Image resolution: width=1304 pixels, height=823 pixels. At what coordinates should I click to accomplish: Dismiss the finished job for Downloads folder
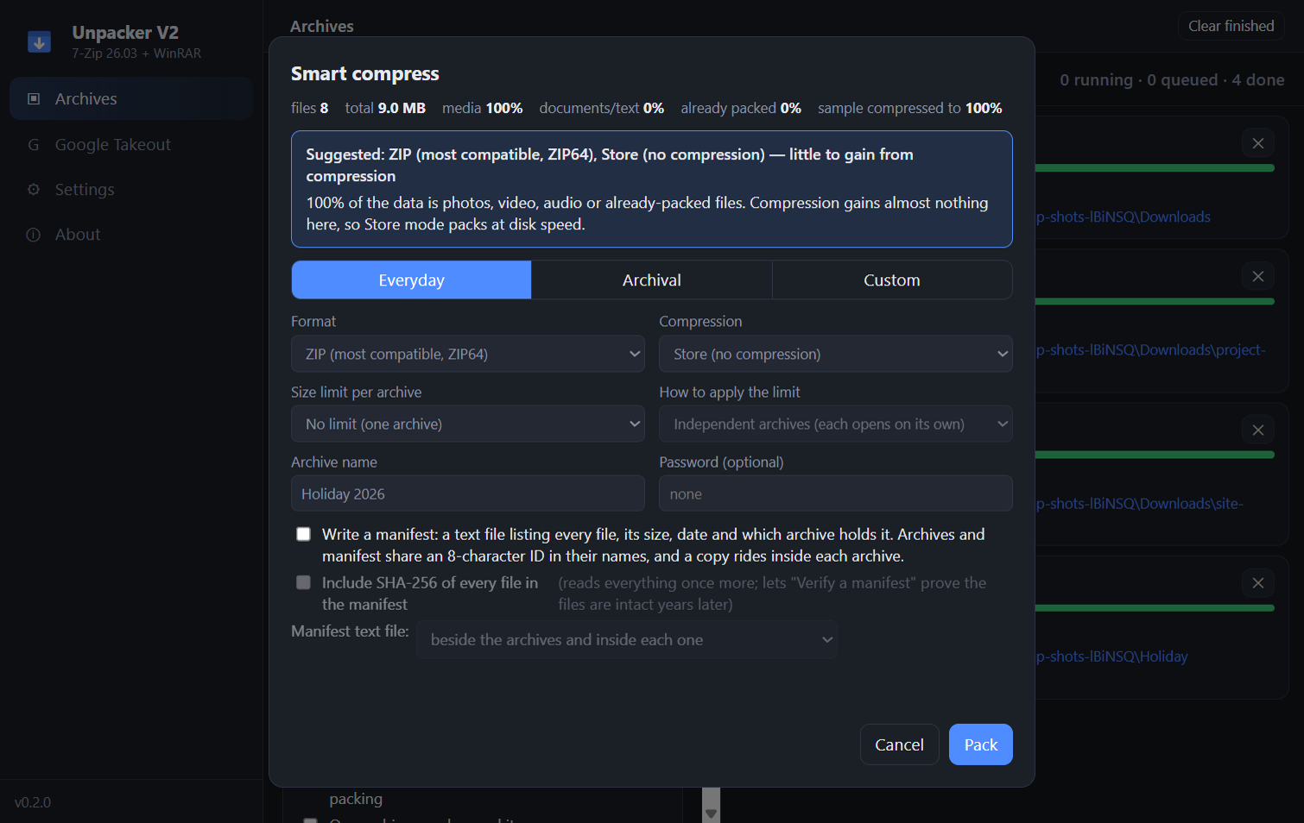(1257, 143)
